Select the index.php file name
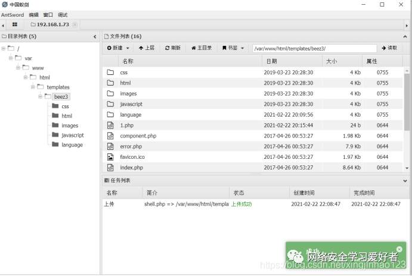Image resolution: width=412 pixels, height=276 pixels. click(131, 168)
